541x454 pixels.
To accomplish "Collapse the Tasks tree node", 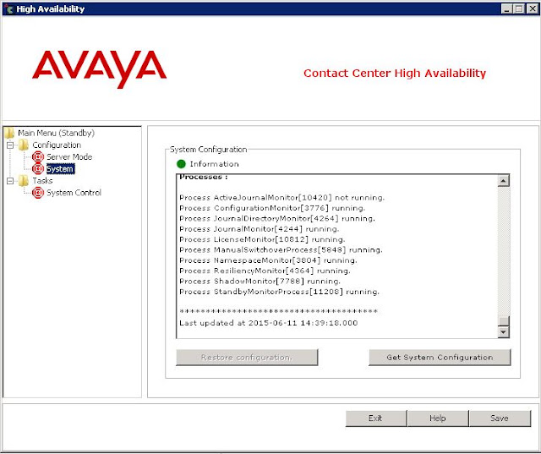I will [10, 181].
